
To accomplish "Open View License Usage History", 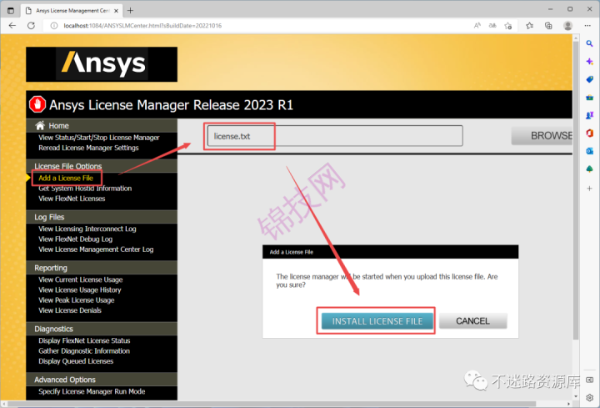I will coord(80,290).
